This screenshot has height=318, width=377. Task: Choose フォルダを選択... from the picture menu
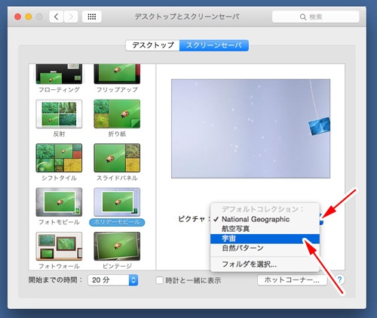point(265,264)
